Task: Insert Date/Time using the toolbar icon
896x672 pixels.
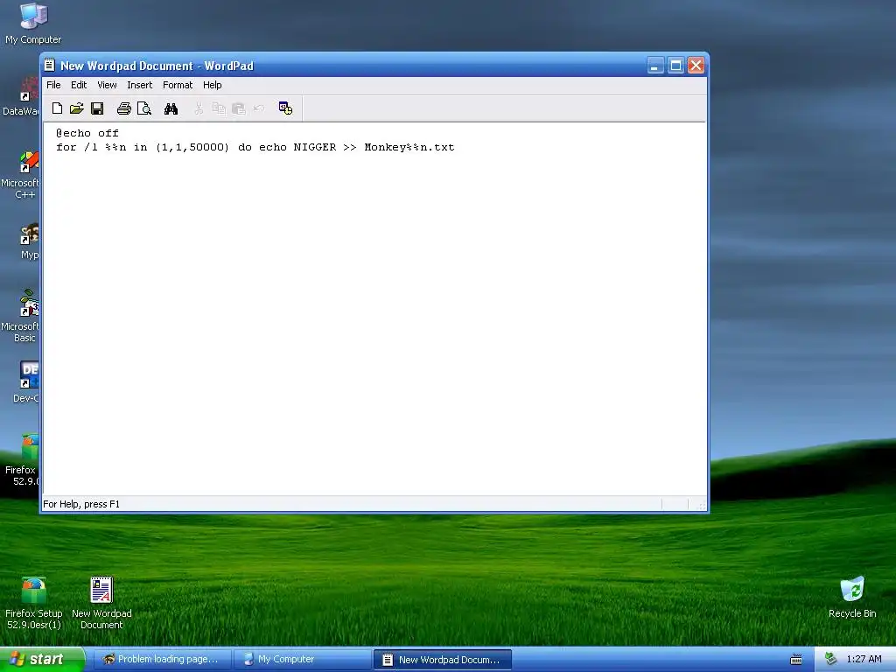Action: click(286, 108)
